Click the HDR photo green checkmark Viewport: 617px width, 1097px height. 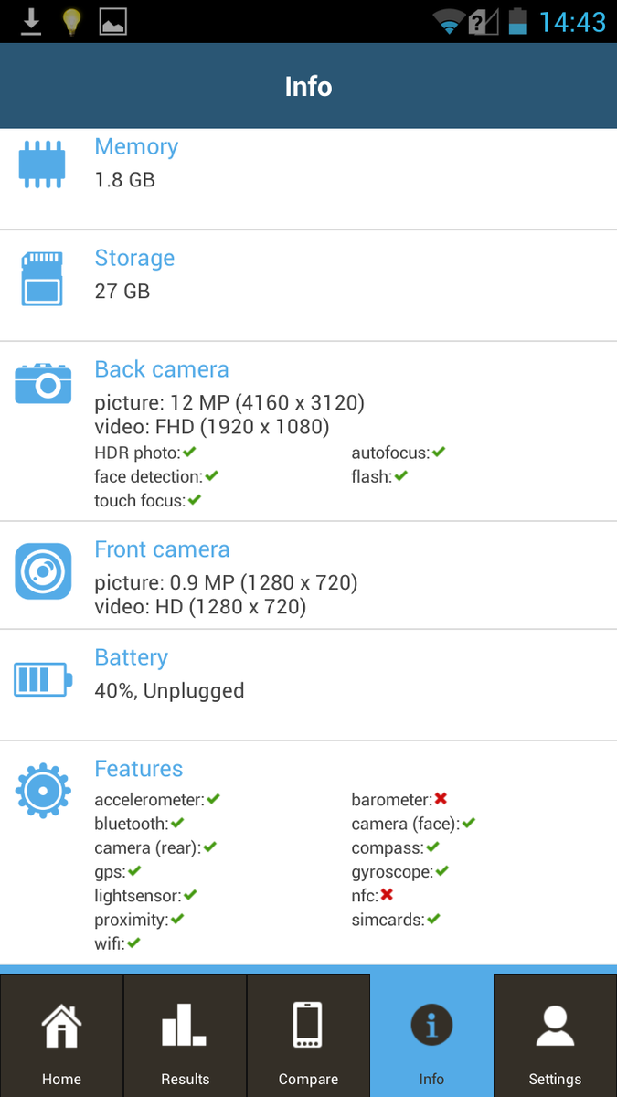(189, 453)
